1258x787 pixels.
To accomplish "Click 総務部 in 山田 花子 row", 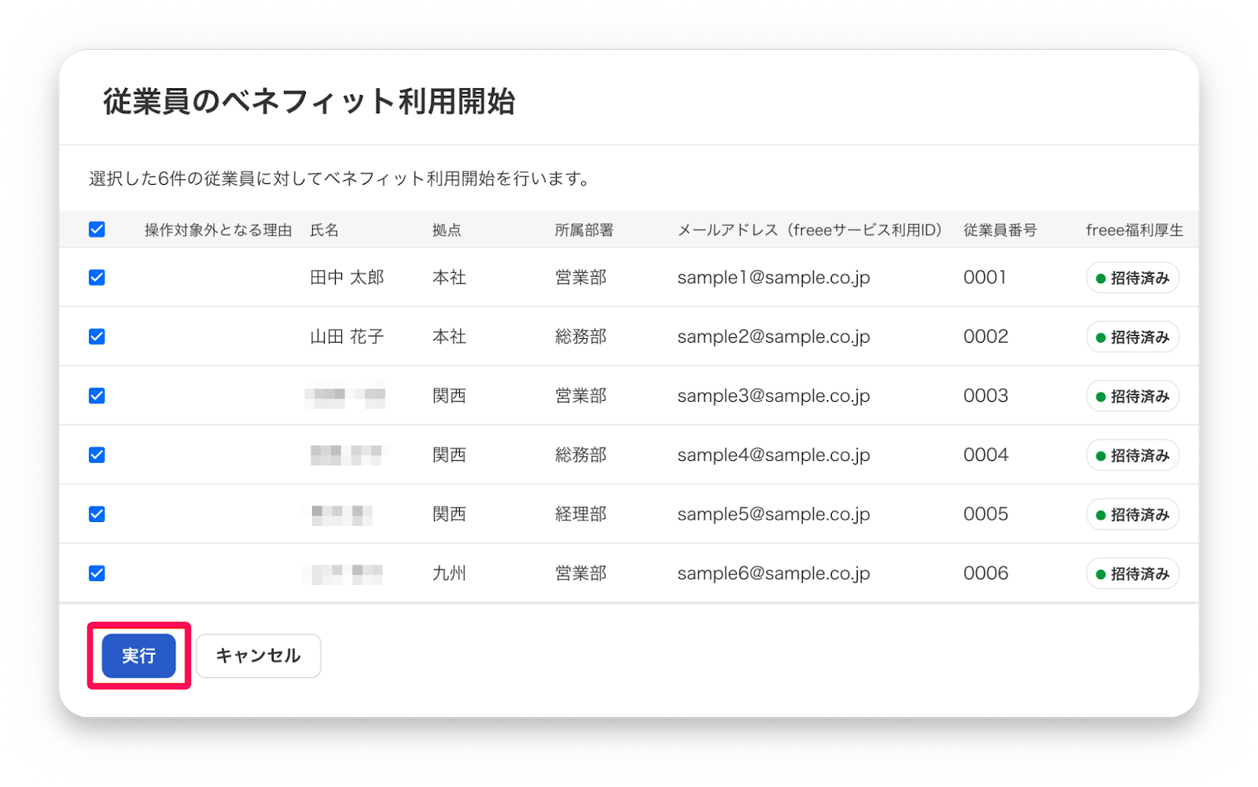I will coord(580,336).
